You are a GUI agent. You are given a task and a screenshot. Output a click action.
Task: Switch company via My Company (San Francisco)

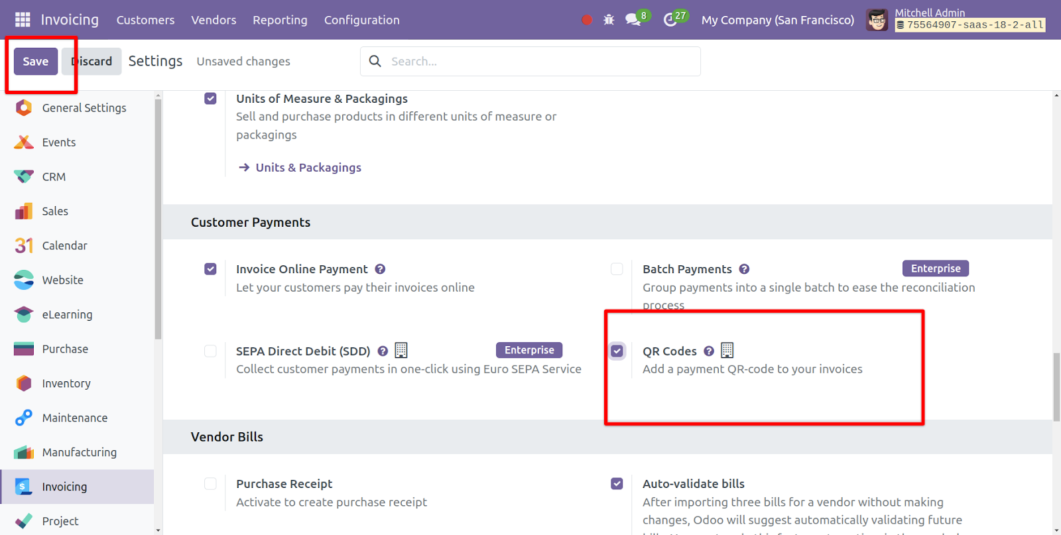[x=778, y=20]
